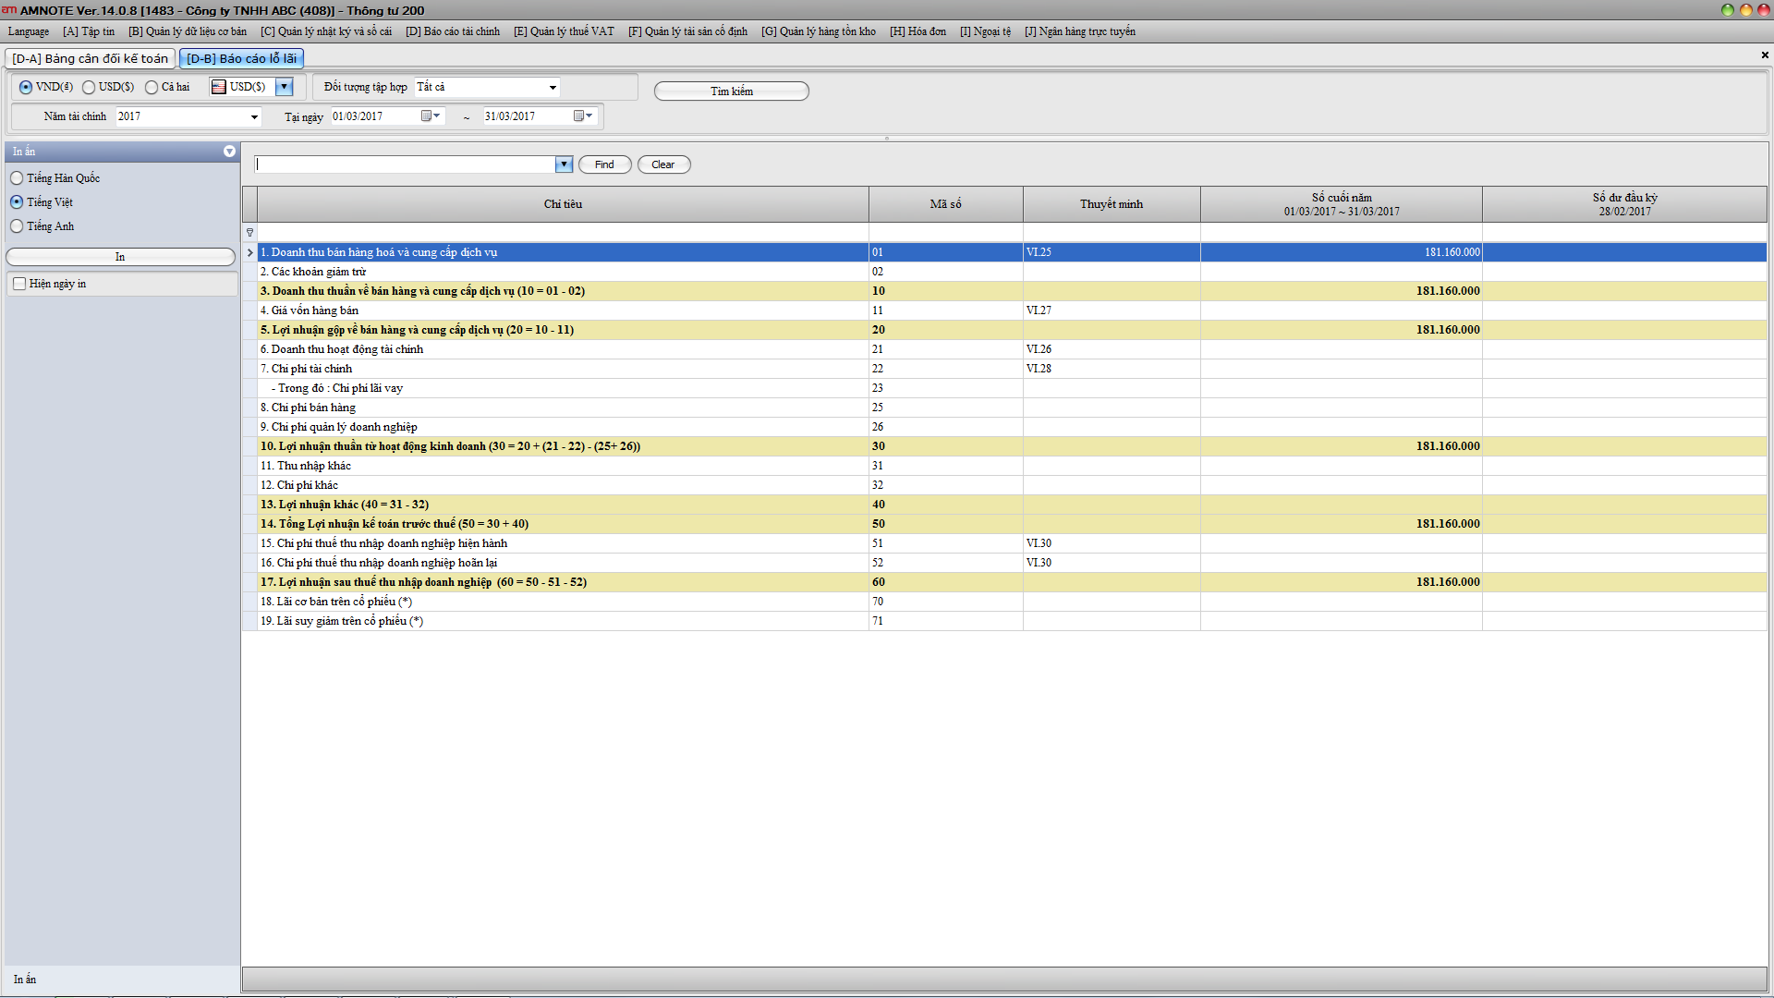Select the USD($) radio option
This screenshot has width=1774, height=998.
(x=89, y=87)
